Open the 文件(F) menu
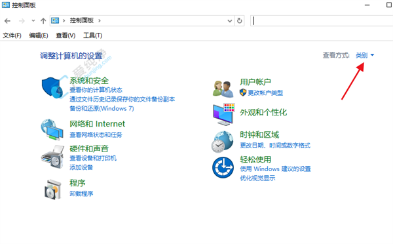Viewport: 393px width, 244px height. coord(12,35)
